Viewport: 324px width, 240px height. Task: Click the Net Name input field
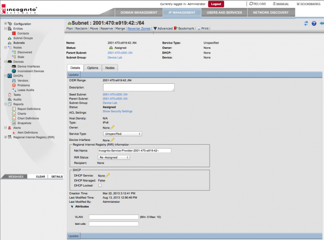tap(134, 151)
